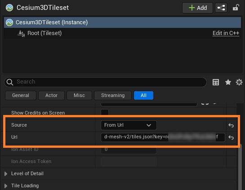Select the All filter tab
The height and width of the screenshot is (190, 245).
tap(143, 95)
